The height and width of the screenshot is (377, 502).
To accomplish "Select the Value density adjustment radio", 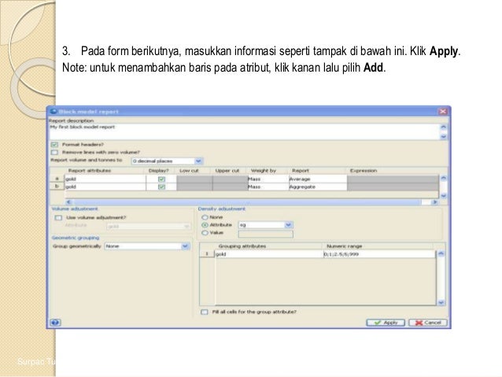I will point(205,233).
